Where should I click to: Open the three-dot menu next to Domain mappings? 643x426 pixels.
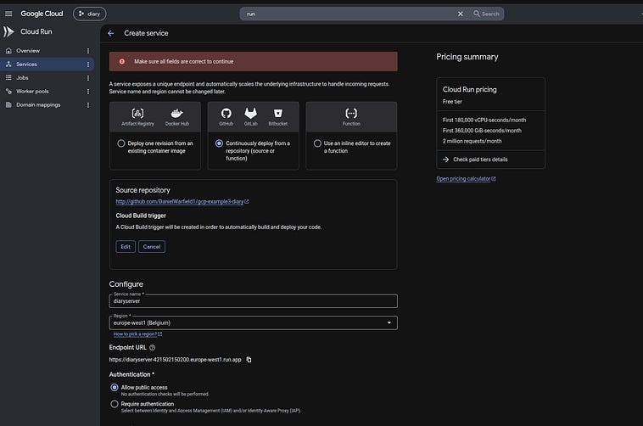87,105
